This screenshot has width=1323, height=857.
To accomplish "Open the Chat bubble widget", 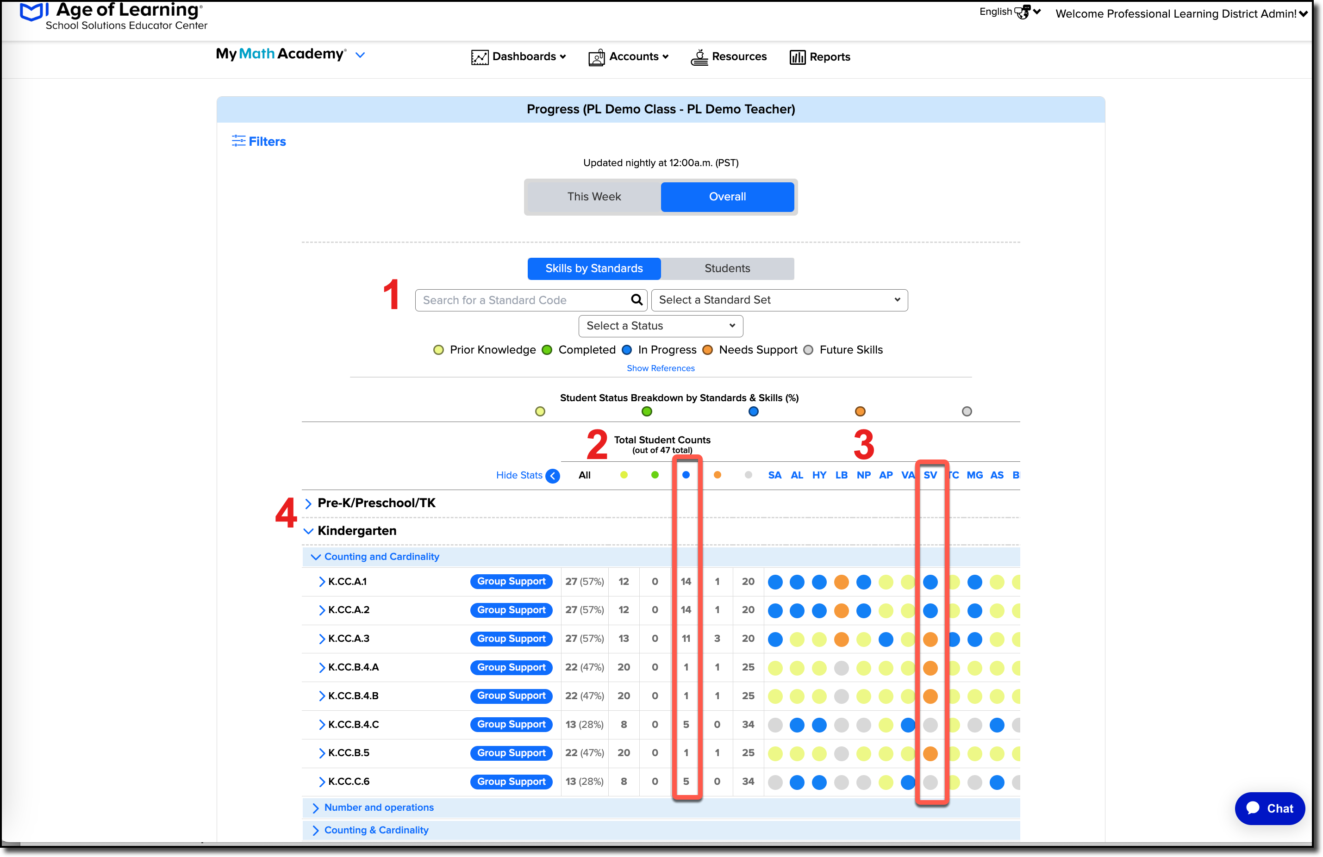I will pyautogui.click(x=1270, y=809).
